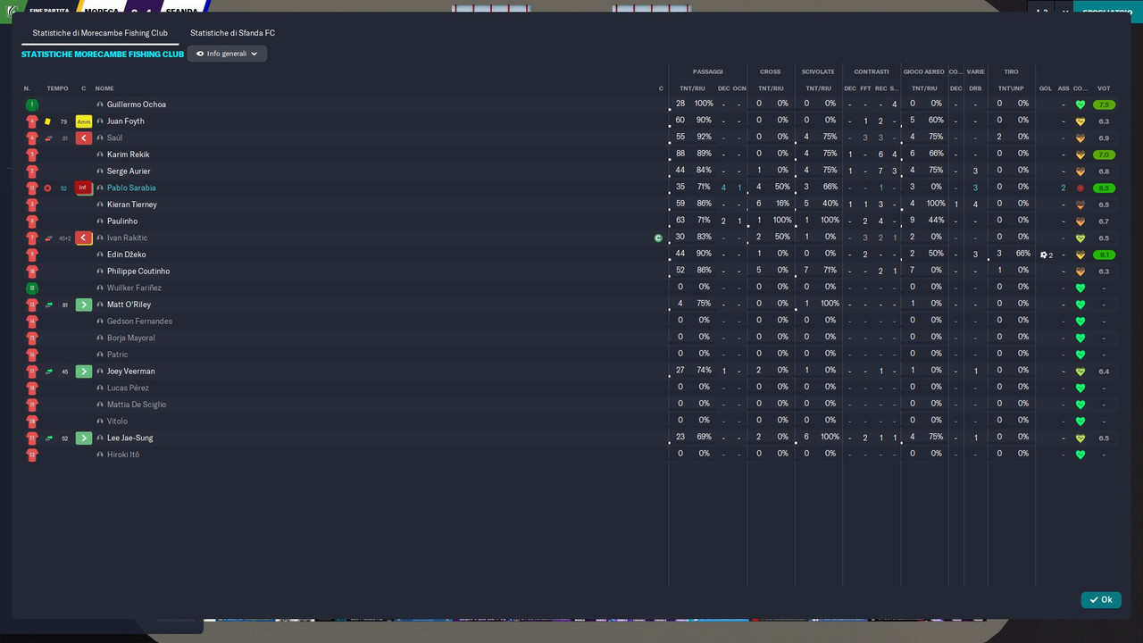Image resolution: width=1143 pixels, height=643 pixels.
Task: Switch to Statistiche di Sfanda FC tab
Action: (232, 33)
